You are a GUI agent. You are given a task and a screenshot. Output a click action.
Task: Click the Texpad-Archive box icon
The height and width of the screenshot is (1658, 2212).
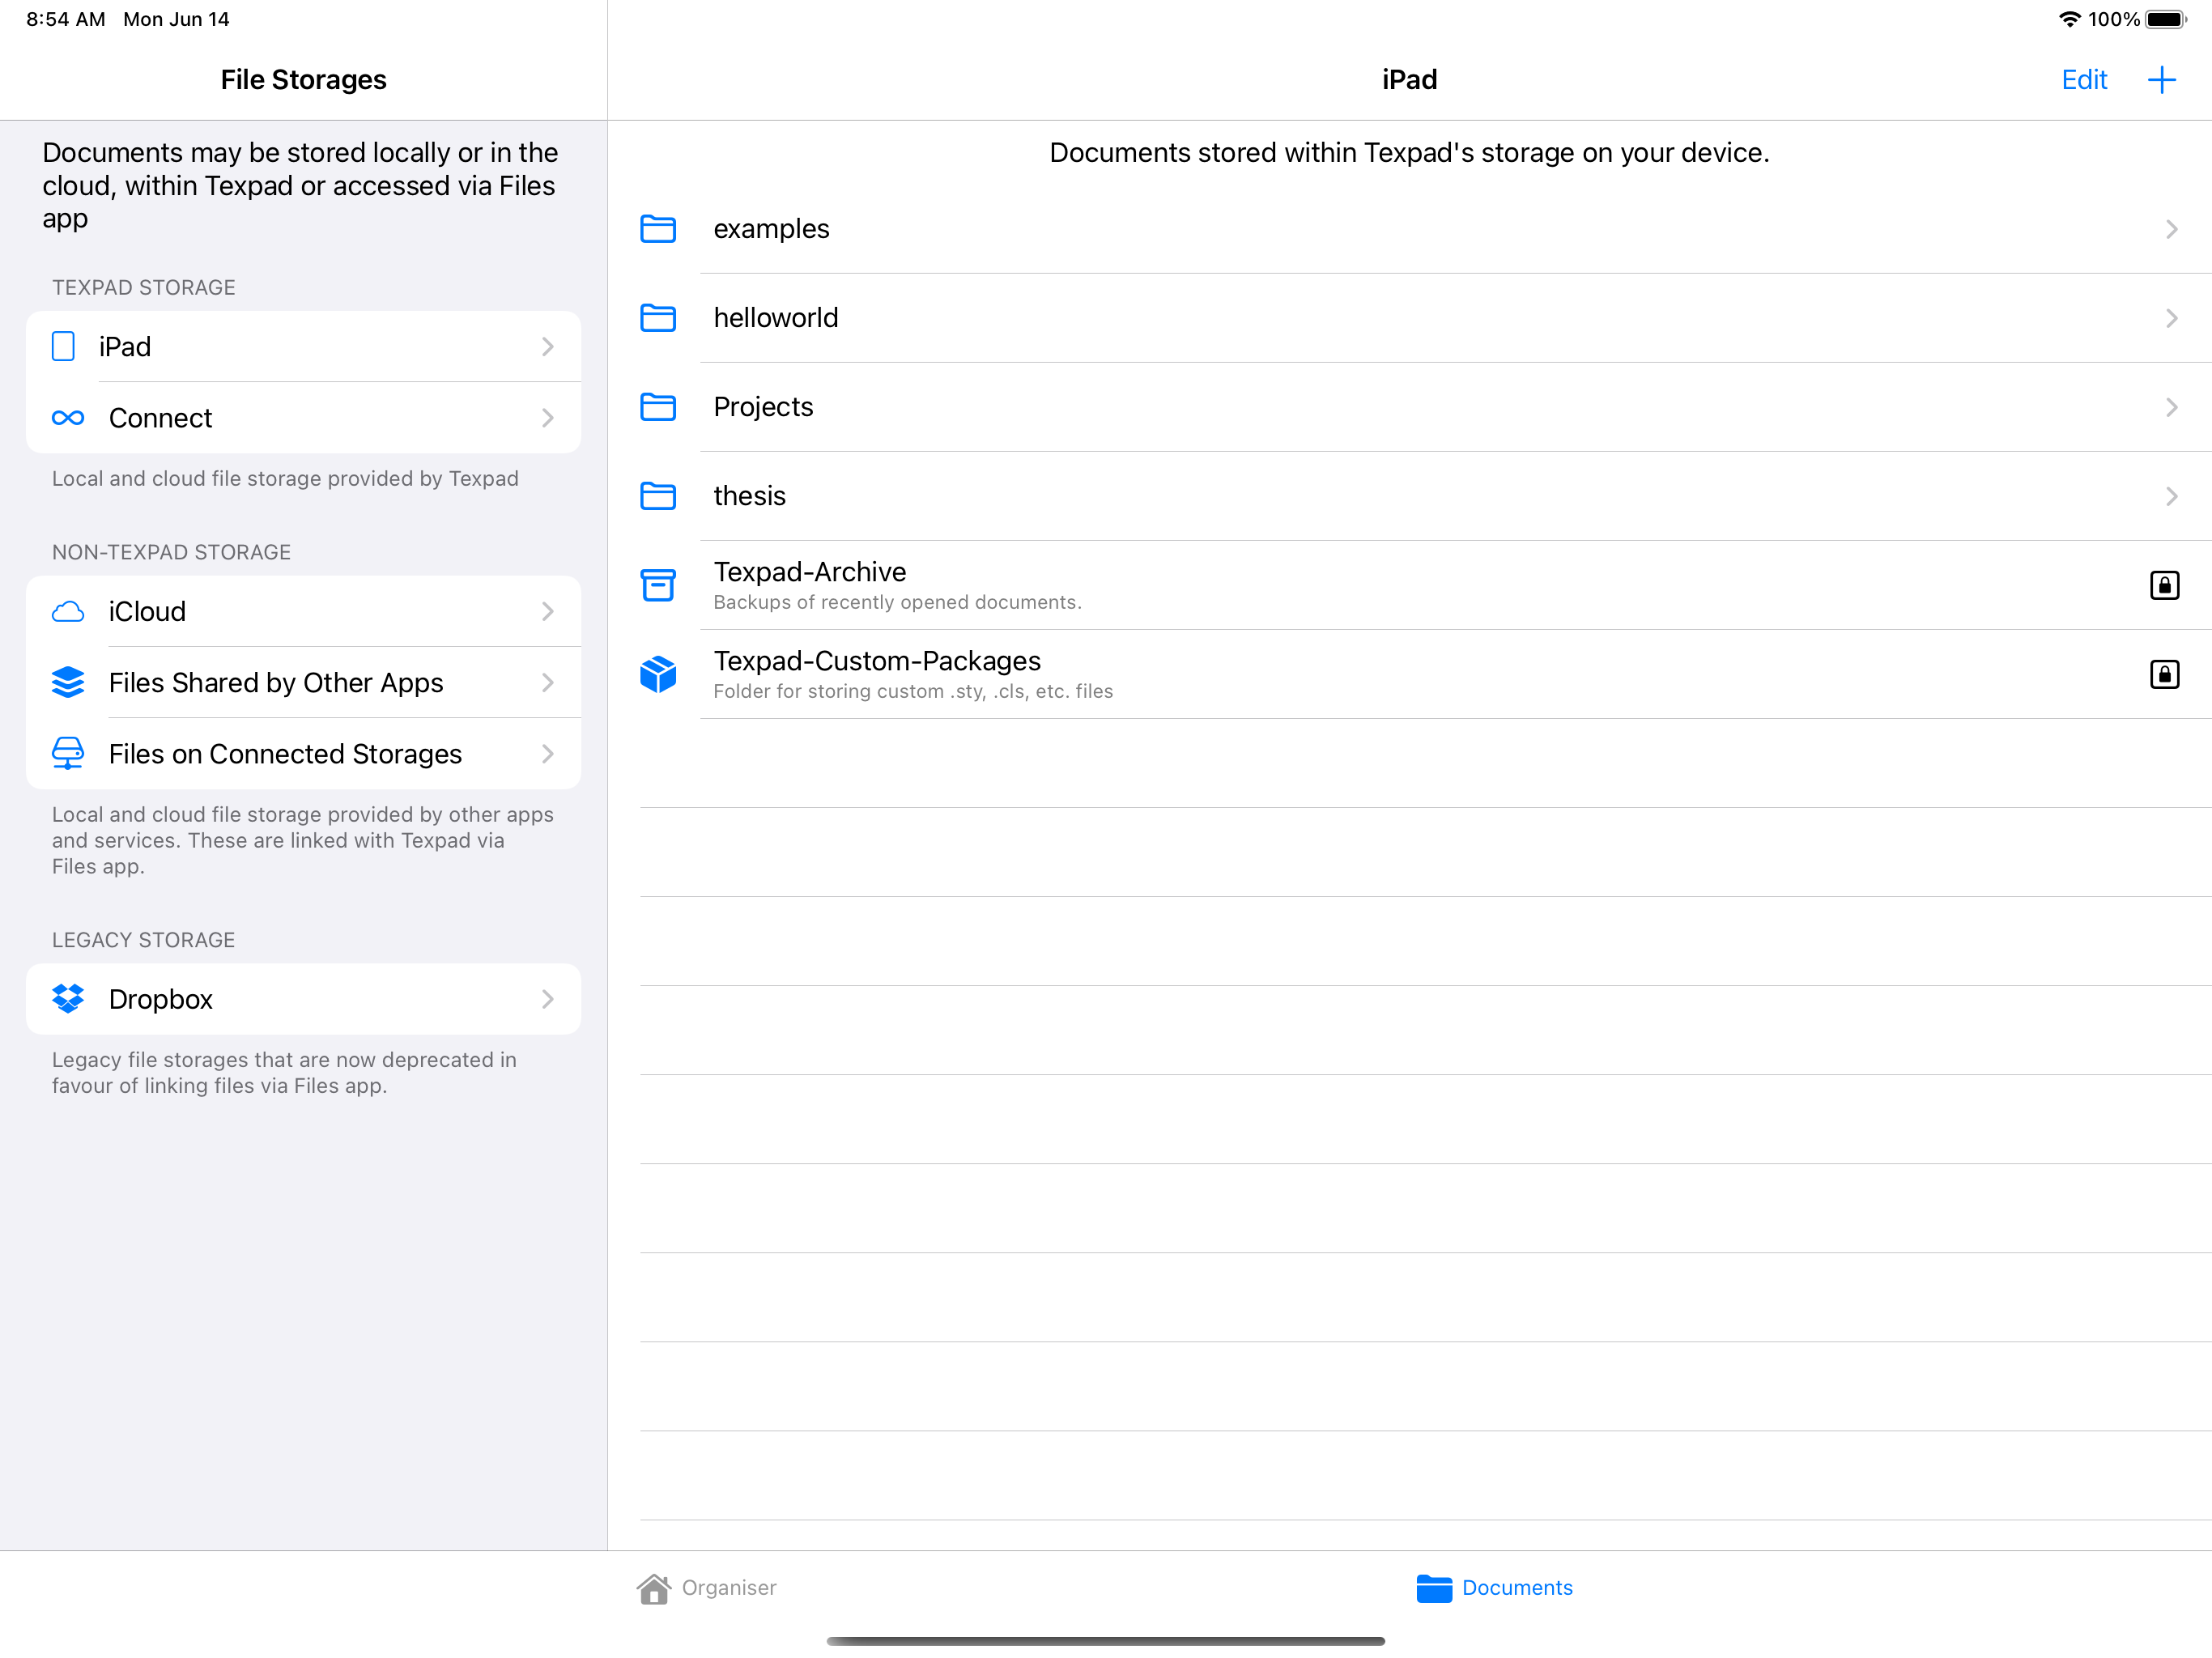[658, 585]
